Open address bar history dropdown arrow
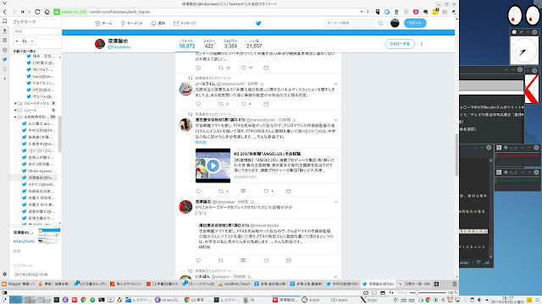The height and width of the screenshot is (304, 542). click(362, 12)
